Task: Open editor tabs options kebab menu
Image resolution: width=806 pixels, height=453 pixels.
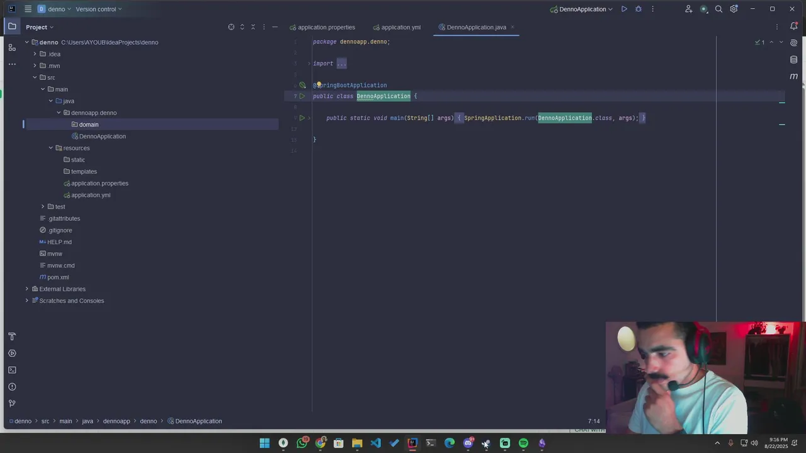Action: pyautogui.click(x=777, y=27)
